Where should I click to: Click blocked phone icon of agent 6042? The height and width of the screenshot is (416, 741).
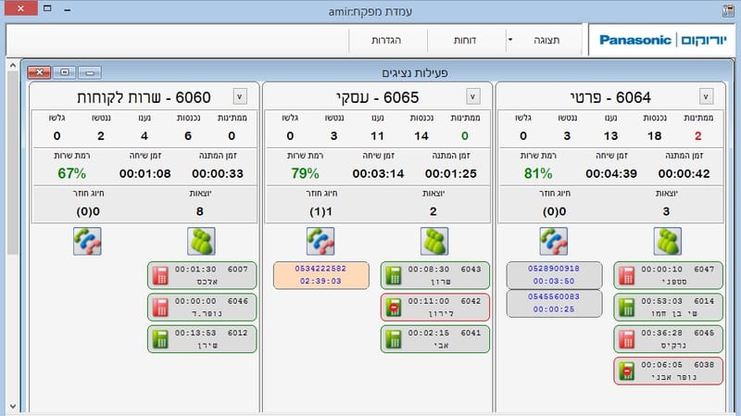(393, 308)
